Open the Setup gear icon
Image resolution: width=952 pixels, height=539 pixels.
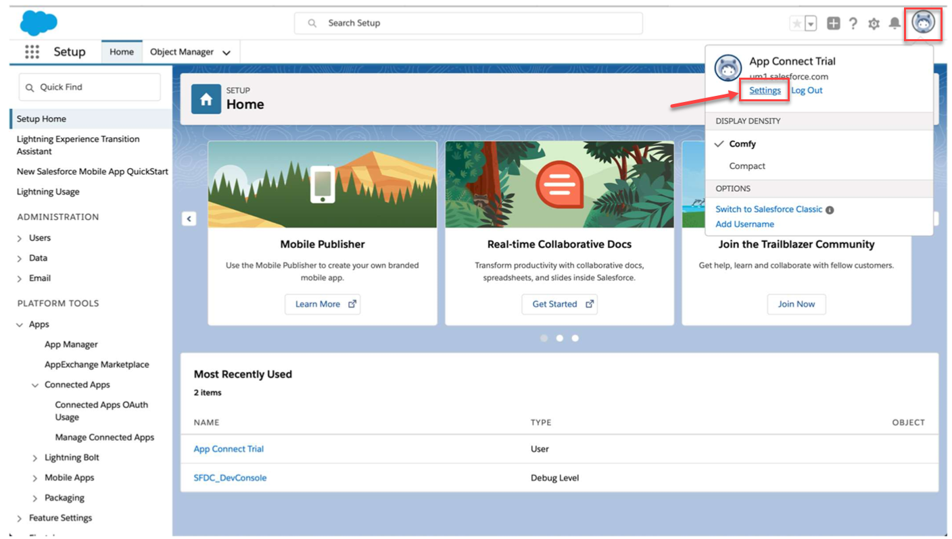[x=874, y=24]
